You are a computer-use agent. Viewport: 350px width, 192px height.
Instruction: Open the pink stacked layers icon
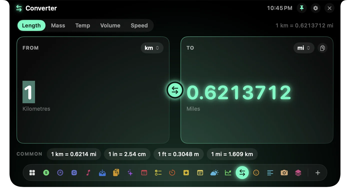pyautogui.click(x=298, y=173)
